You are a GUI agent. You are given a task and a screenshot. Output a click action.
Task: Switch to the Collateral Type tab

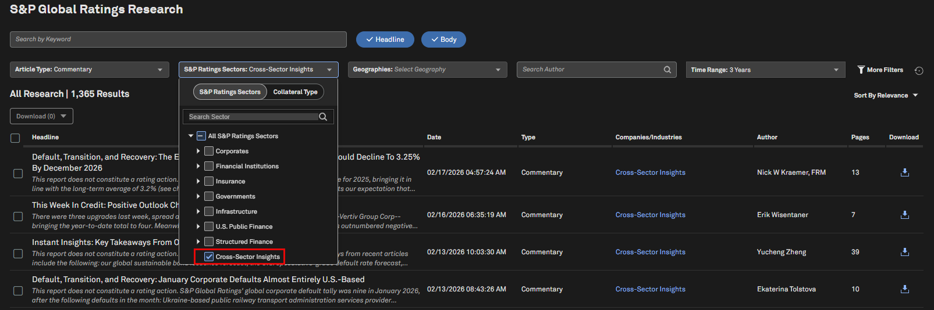point(295,92)
